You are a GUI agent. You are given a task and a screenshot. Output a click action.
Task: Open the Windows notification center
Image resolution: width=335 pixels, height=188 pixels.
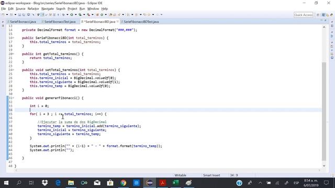click(x=326, y=183)
